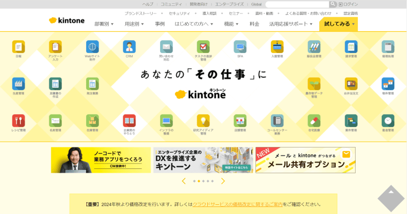This screenshot has height=214, width=407.
Task: Select the レシピ管理 fork and knife icon
Action: click(18, 121)
